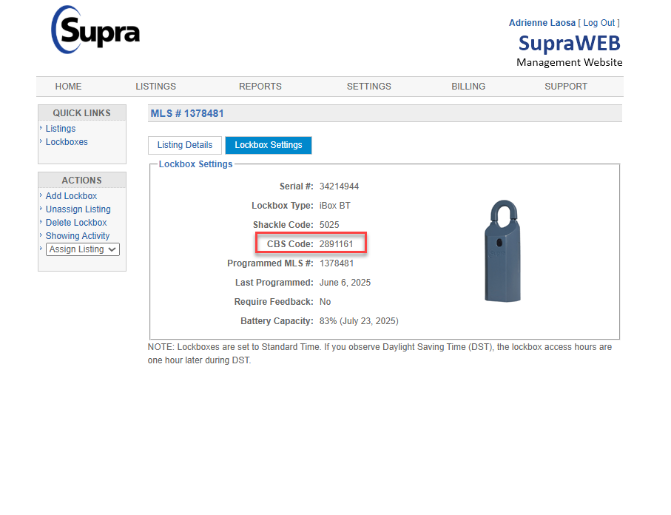This screenshot has height=515, width=671.
Task: Click the iBox BT lockbox image
Action: click(502, 251)
